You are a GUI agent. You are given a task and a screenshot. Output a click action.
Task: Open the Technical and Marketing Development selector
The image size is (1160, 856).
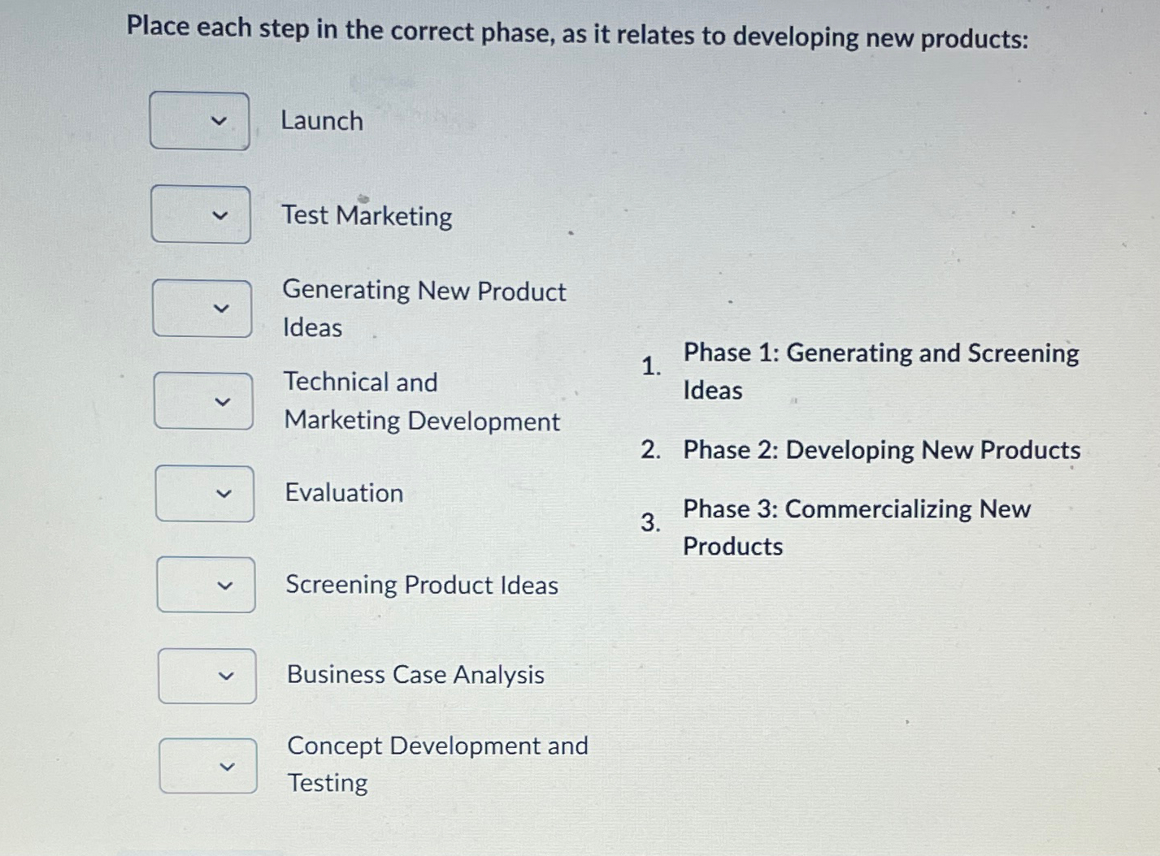[x=204, y=400]
